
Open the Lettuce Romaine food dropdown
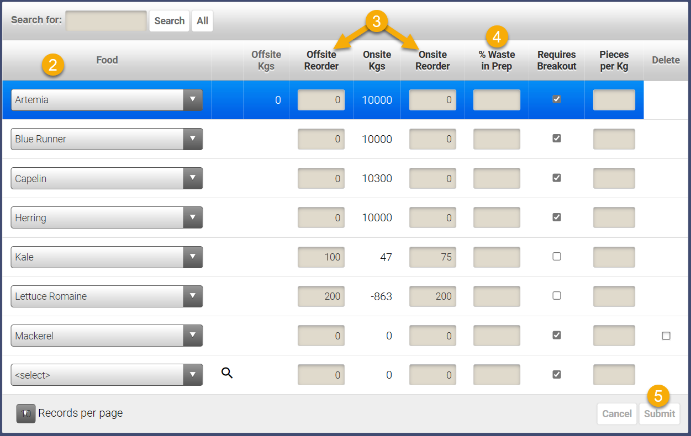coord(107,296)
